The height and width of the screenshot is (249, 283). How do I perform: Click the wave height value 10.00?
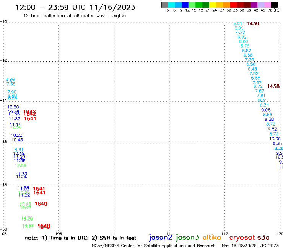(275, 139)
